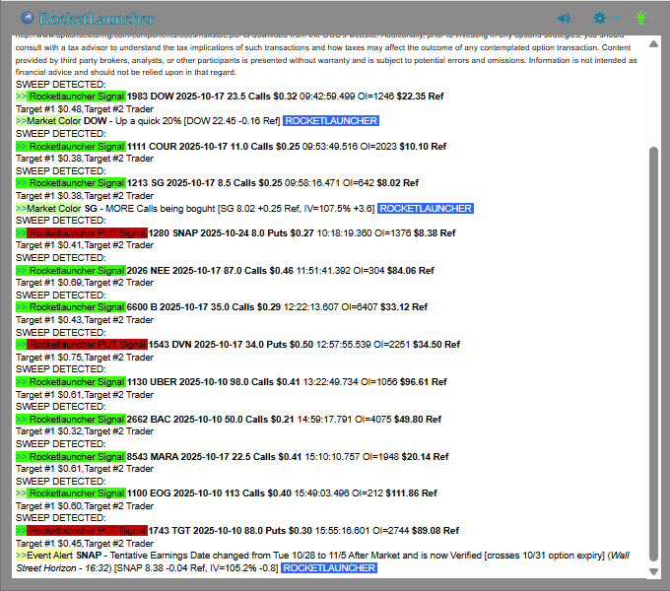Open settings with the gear icon
Screen dimensions: 670x591
click(600, 18)
